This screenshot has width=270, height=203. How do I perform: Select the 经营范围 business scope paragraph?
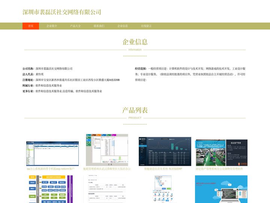pyautogui.click(x=190, y=74)
